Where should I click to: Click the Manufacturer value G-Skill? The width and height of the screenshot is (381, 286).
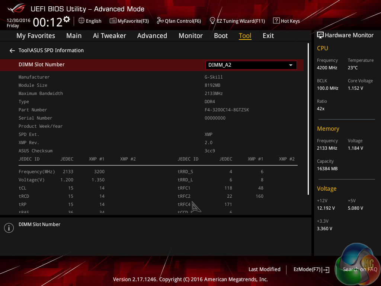(x=214, y=77)
